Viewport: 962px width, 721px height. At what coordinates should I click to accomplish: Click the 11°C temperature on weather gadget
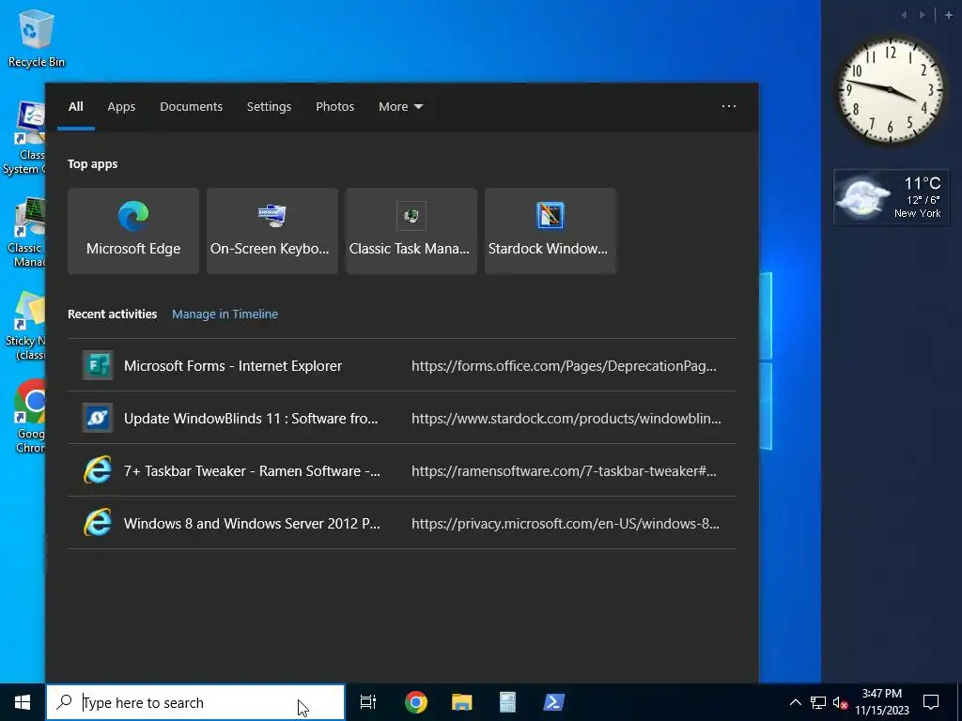point(923,183)
